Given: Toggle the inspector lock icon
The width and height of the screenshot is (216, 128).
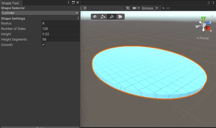Looking at the screenshot, I should click(209, 2).
